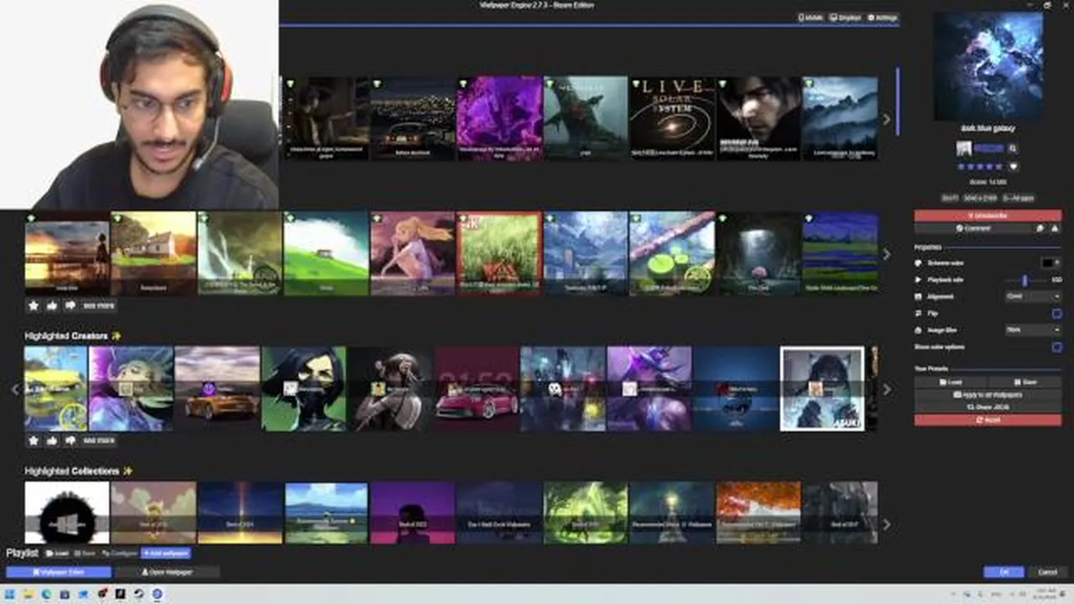The width and height of the screenshot is (1074, 604).
Task: Click thumbs down under Highlighted Creators
Action: tap(70, 440)
